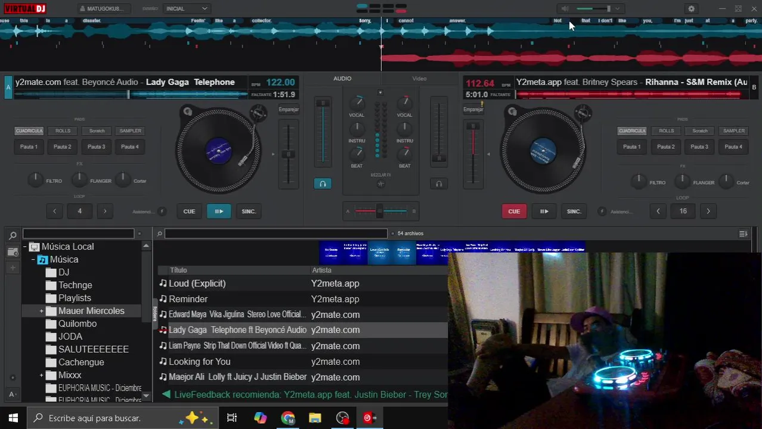This screenshot has width=762, height=429.
Task: Expand the Mixxx folder
Action: 42,375
